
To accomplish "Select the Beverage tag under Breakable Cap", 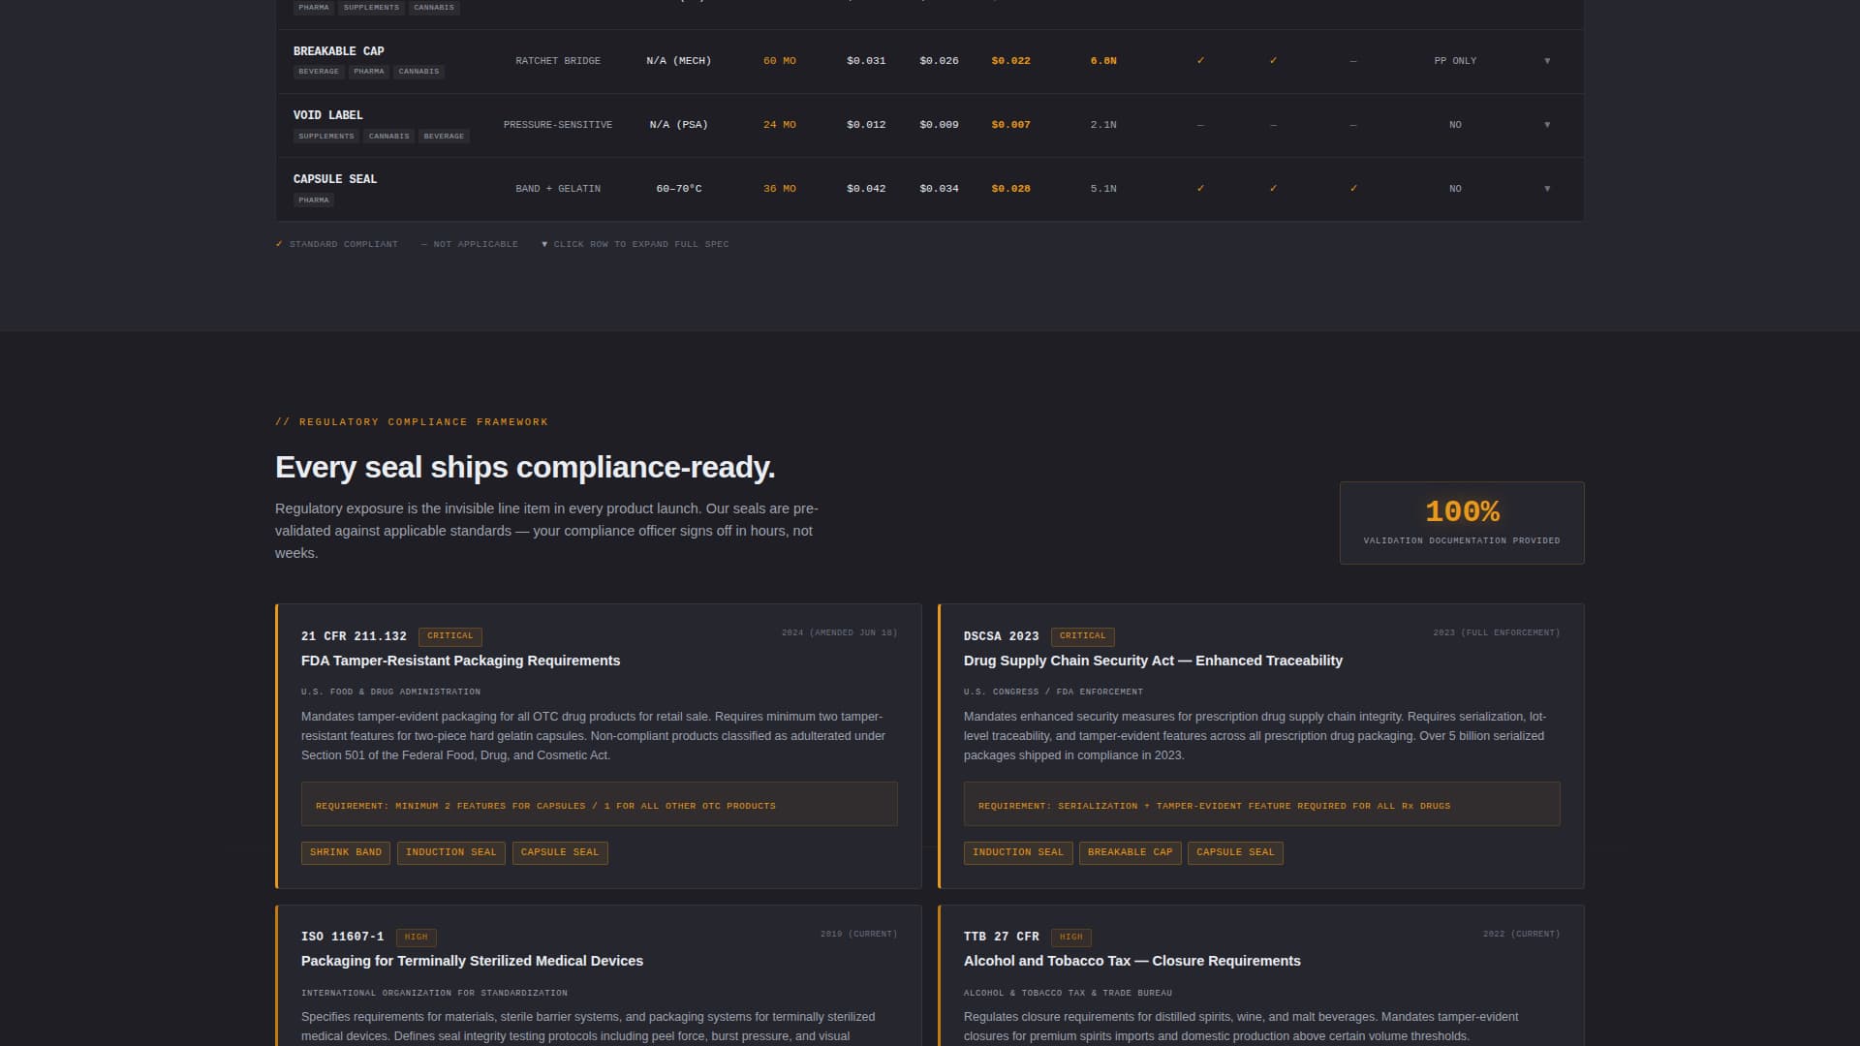I will point(319,72).
